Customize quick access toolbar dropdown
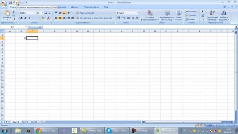Screen dimensions: 238x134 26,3
